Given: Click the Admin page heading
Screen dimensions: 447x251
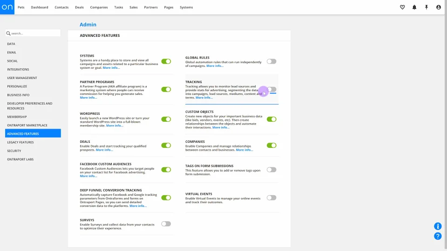Looking at the screenshot, I should [x=88, y=25].
